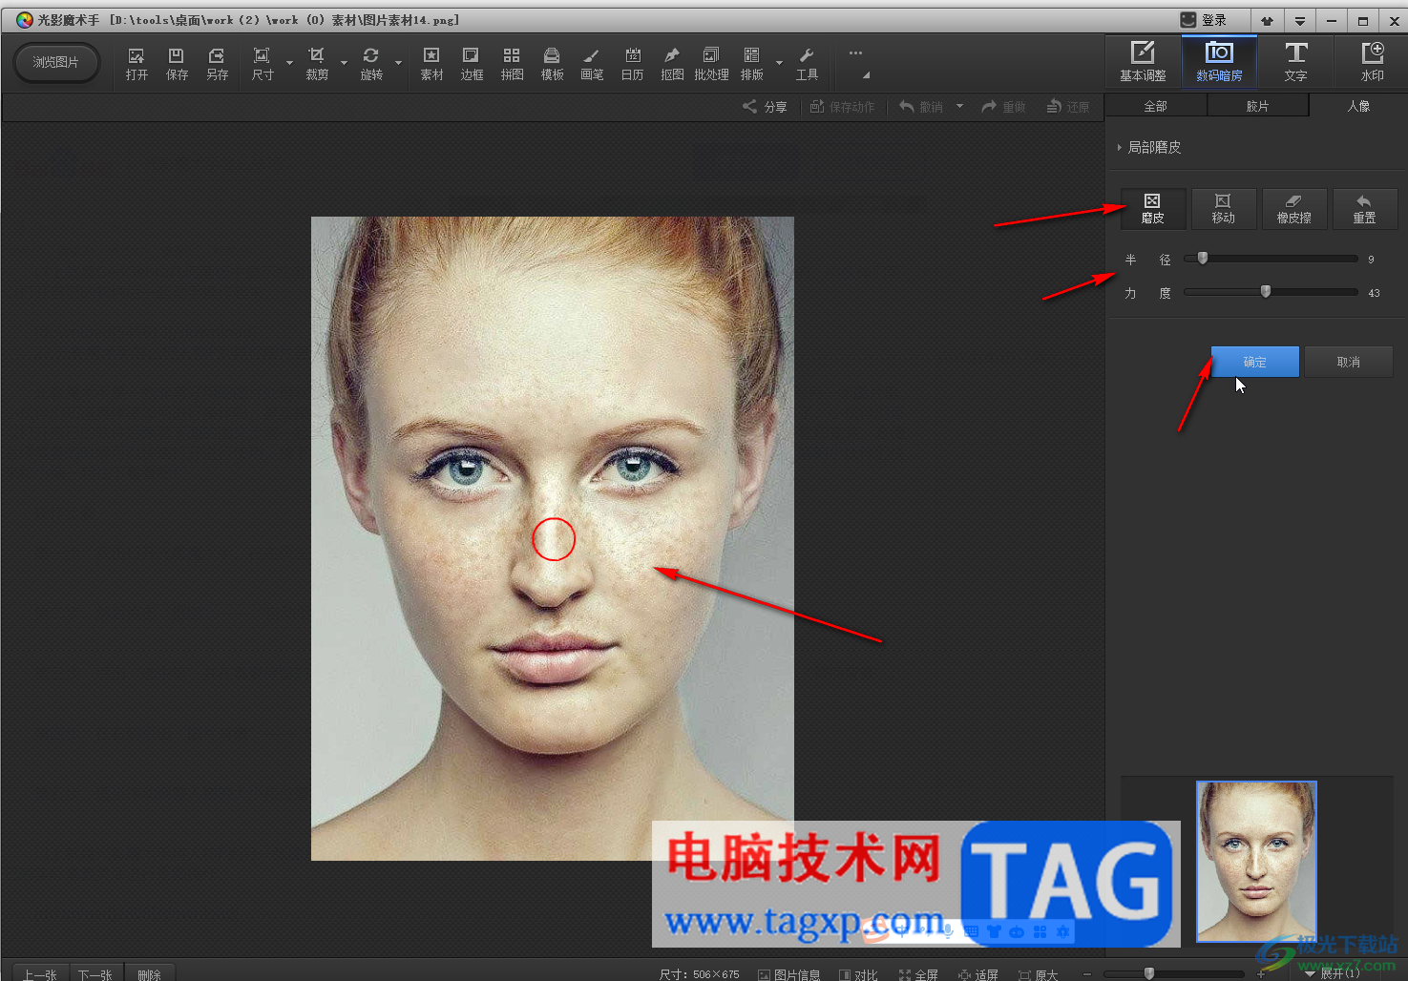Select the 磨皮 skin smoothing brush
The height and width of the screenshot is (981, 1408).
click(1153, 208)
